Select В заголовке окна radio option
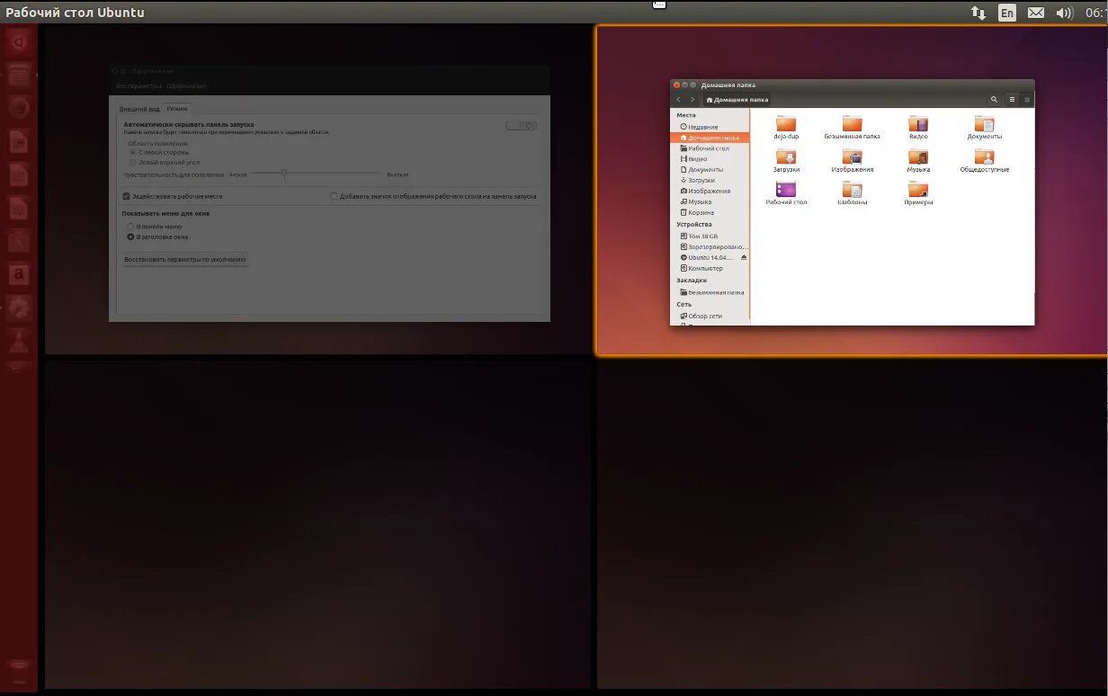Image resolution: width=1108 pixels, height=696 pixels. click(x=158, y=237)
